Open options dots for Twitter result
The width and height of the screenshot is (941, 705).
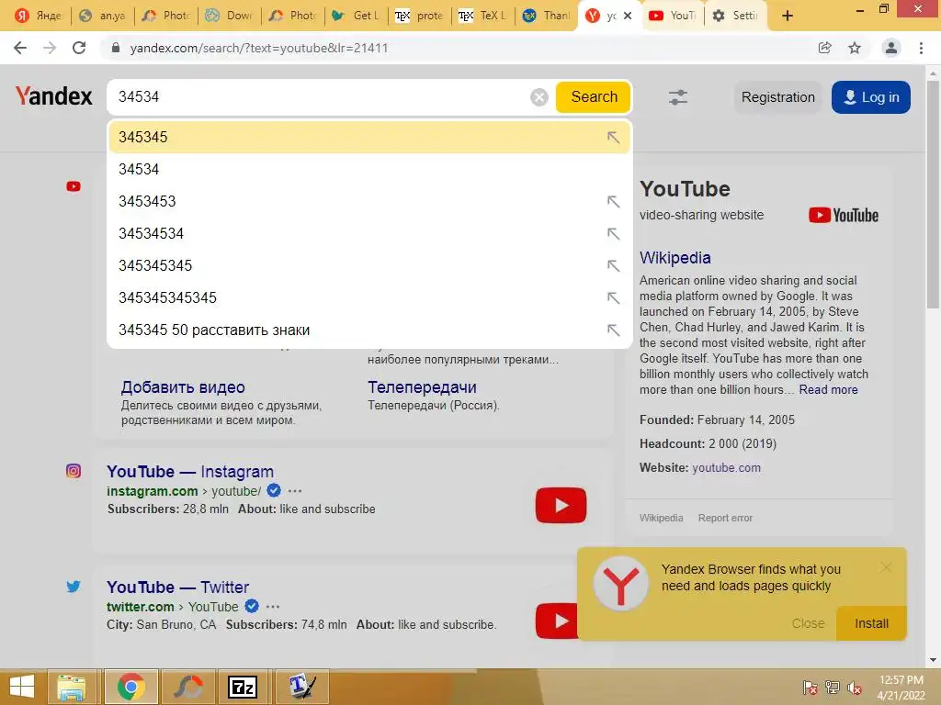pyautogui.click(x=273, y=607)
